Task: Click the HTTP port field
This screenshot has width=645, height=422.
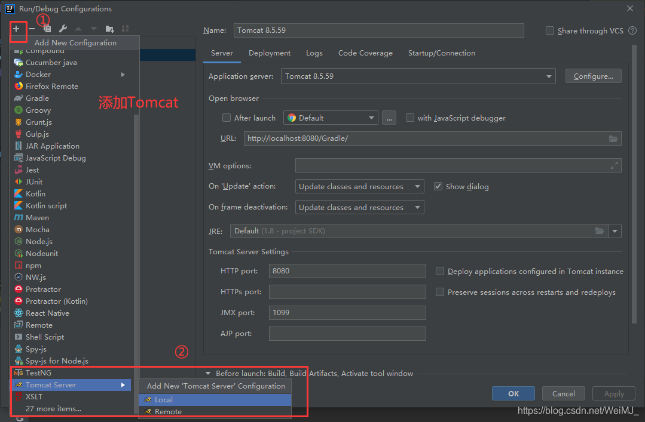Action: [x=347, y=271]
